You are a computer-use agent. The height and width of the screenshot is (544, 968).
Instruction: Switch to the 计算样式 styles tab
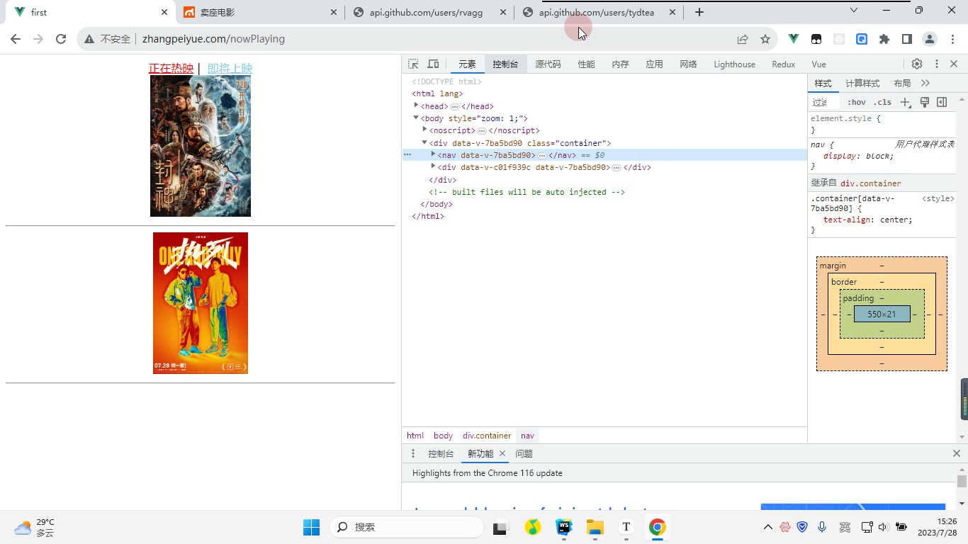pos(862,83)
